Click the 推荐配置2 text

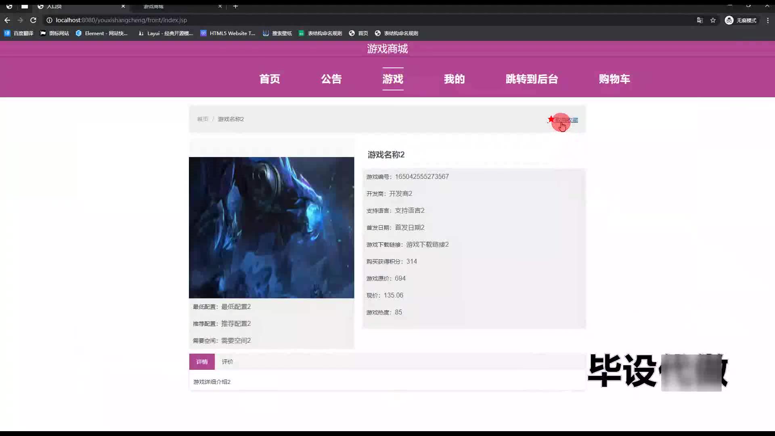(236, 323)
